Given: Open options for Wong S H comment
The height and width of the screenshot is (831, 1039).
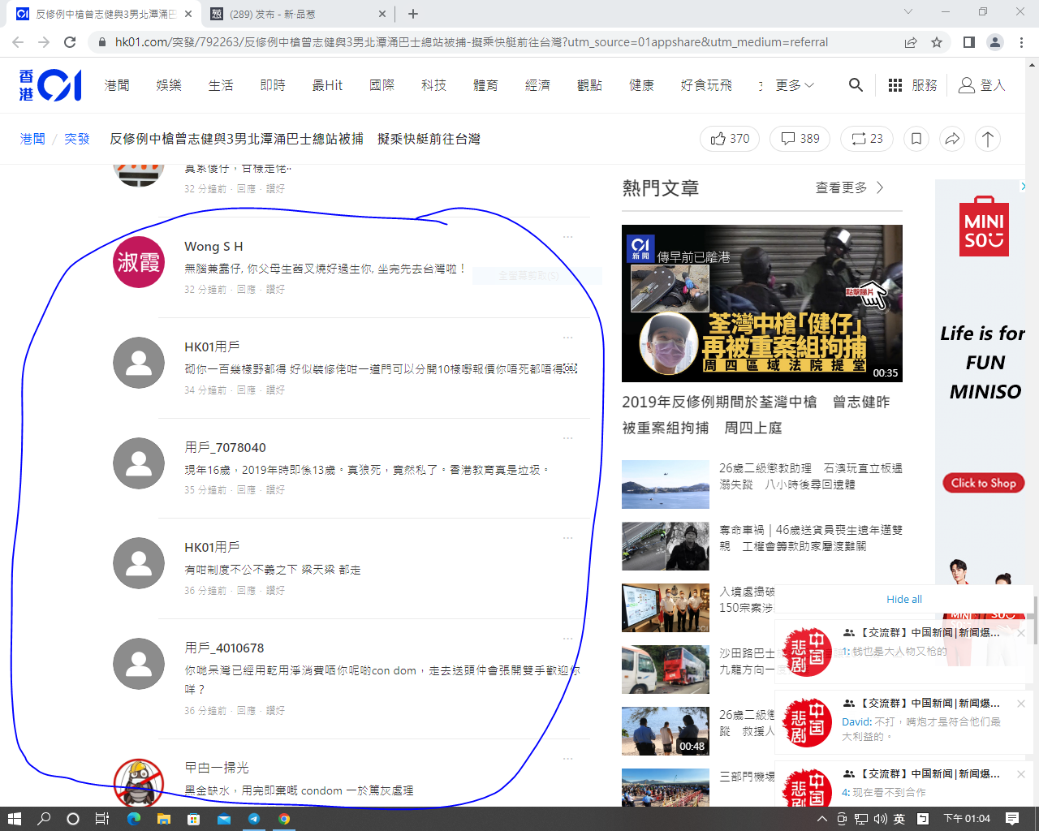Looking at the screenshot, I should click(x=568, y=237).
